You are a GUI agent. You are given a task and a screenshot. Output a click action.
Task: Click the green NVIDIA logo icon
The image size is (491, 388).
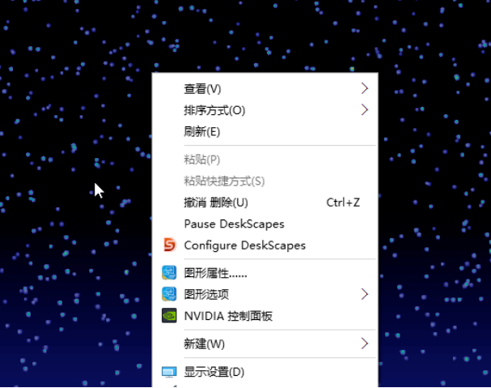(x=169, y=316)
